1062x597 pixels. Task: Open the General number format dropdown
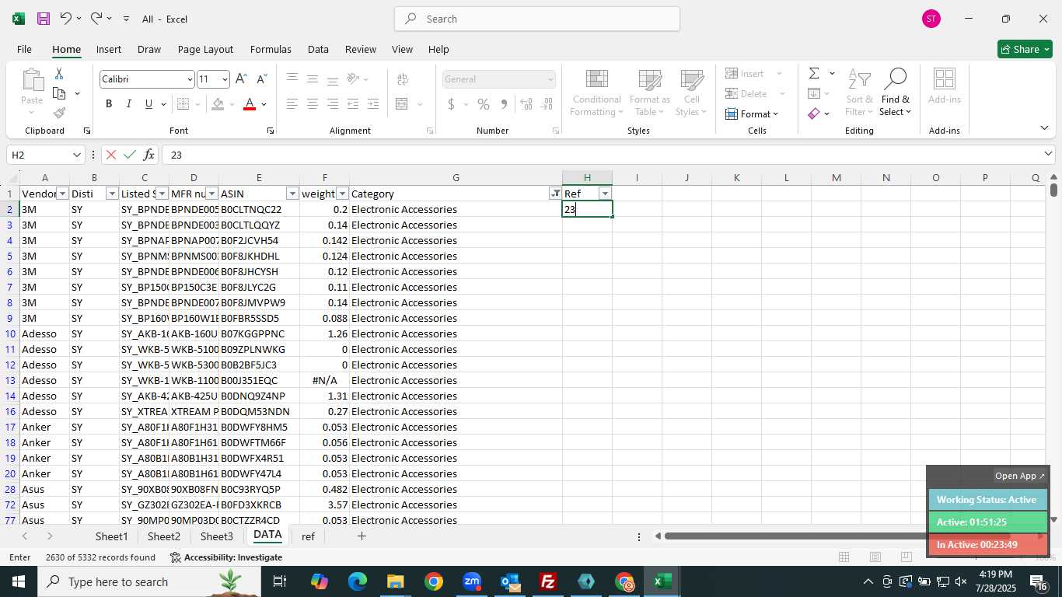(550, 79)
